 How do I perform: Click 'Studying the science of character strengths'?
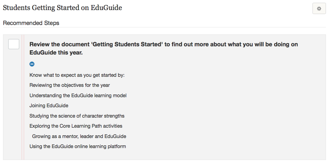(x=77, y=116)
